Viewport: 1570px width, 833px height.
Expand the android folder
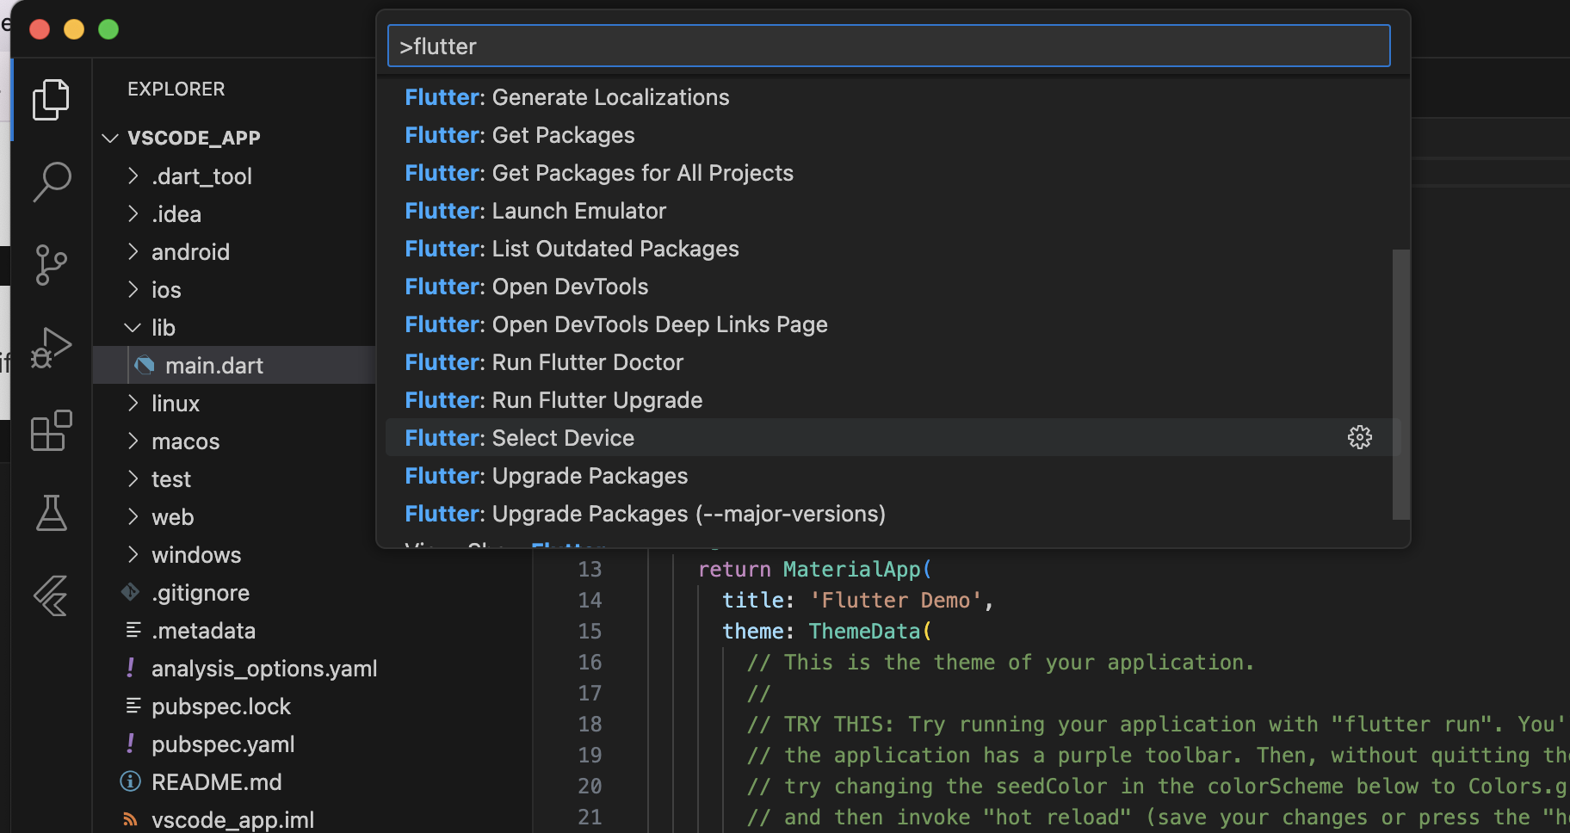(x=133, y=251)
